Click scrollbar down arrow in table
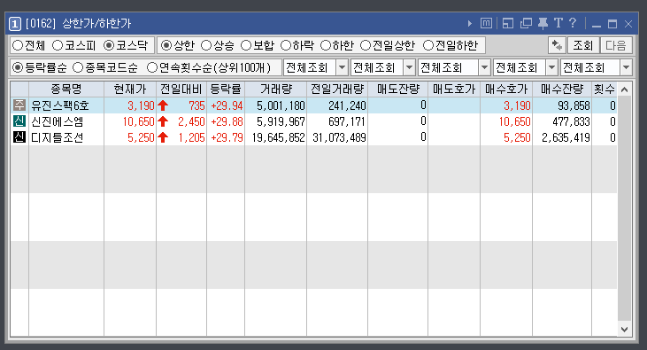Viewport: 647px width, 350px height. [x=624, y=330]
